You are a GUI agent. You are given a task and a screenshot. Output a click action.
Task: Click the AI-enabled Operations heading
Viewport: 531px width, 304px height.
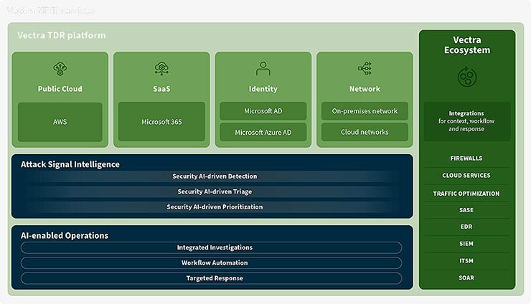tap(65, 236)
